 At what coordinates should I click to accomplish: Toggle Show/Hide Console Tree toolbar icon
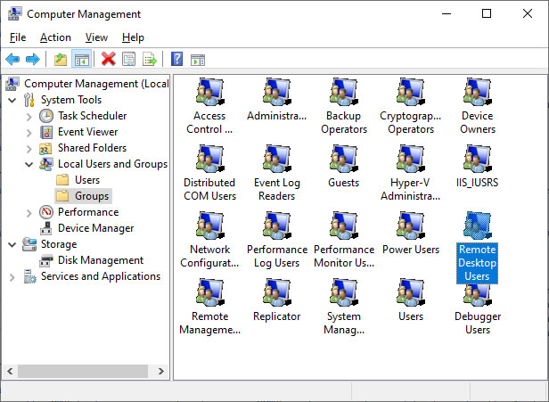(82, 59)
